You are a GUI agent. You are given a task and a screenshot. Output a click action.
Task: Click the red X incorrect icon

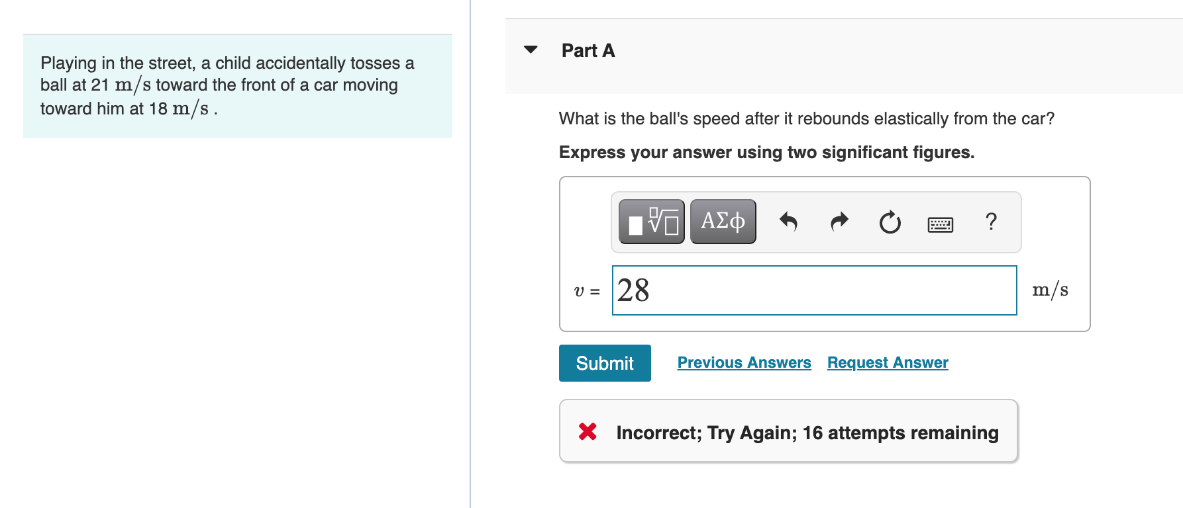(x=588, y=432)
